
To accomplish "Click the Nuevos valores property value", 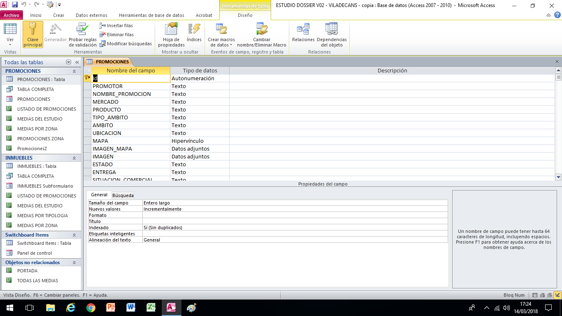I will coord(295,209).
